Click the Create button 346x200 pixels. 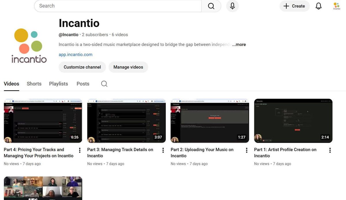click(x=294, y=6)
